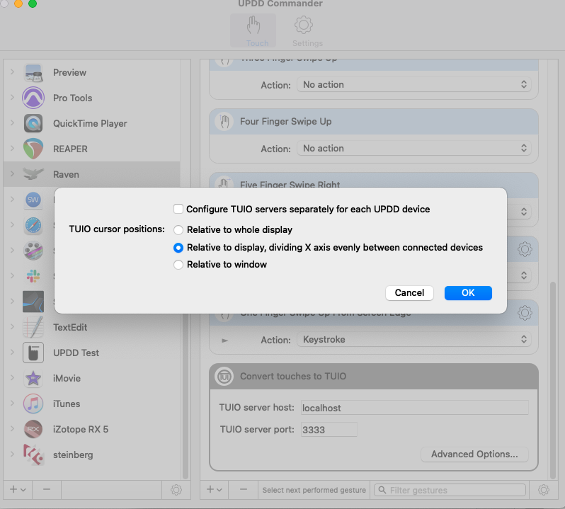
Task: Select the QuickTime Player icon in sidebar
Action: [x=33, y=123]
